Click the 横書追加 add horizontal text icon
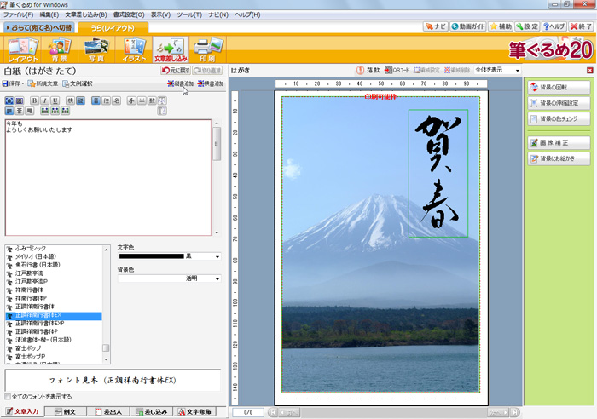 211,83
